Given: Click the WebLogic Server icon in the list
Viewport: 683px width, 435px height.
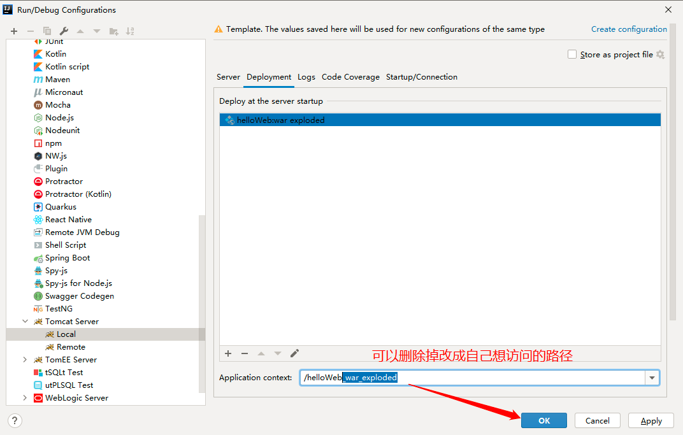Looking at the screenshot, I should pos(38,398).
